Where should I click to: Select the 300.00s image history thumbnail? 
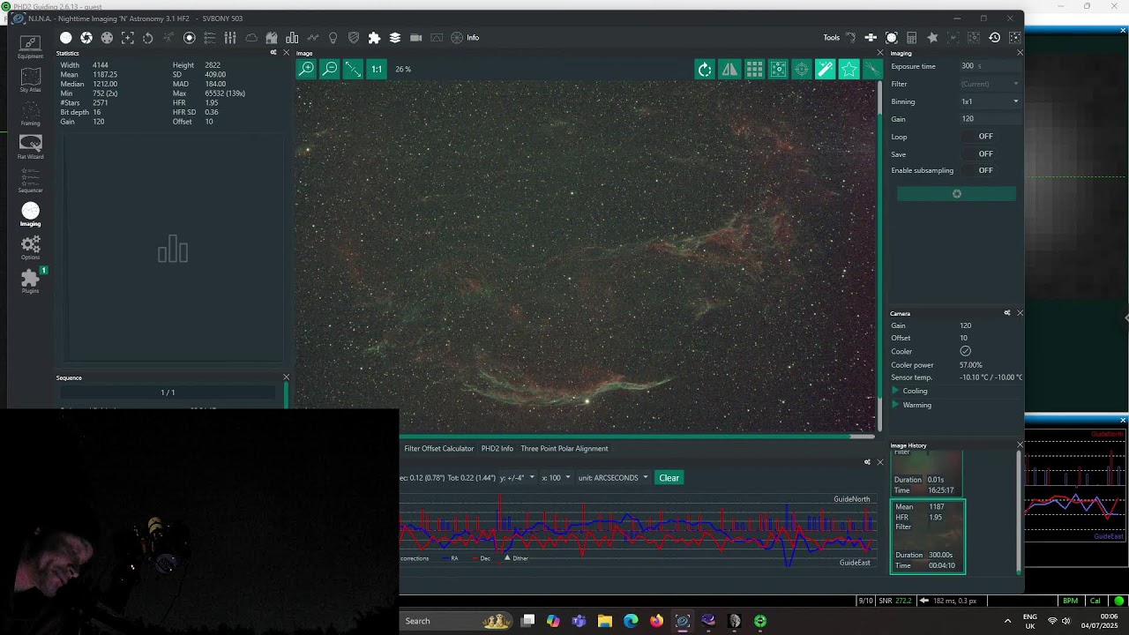click(x=928, y=536)
